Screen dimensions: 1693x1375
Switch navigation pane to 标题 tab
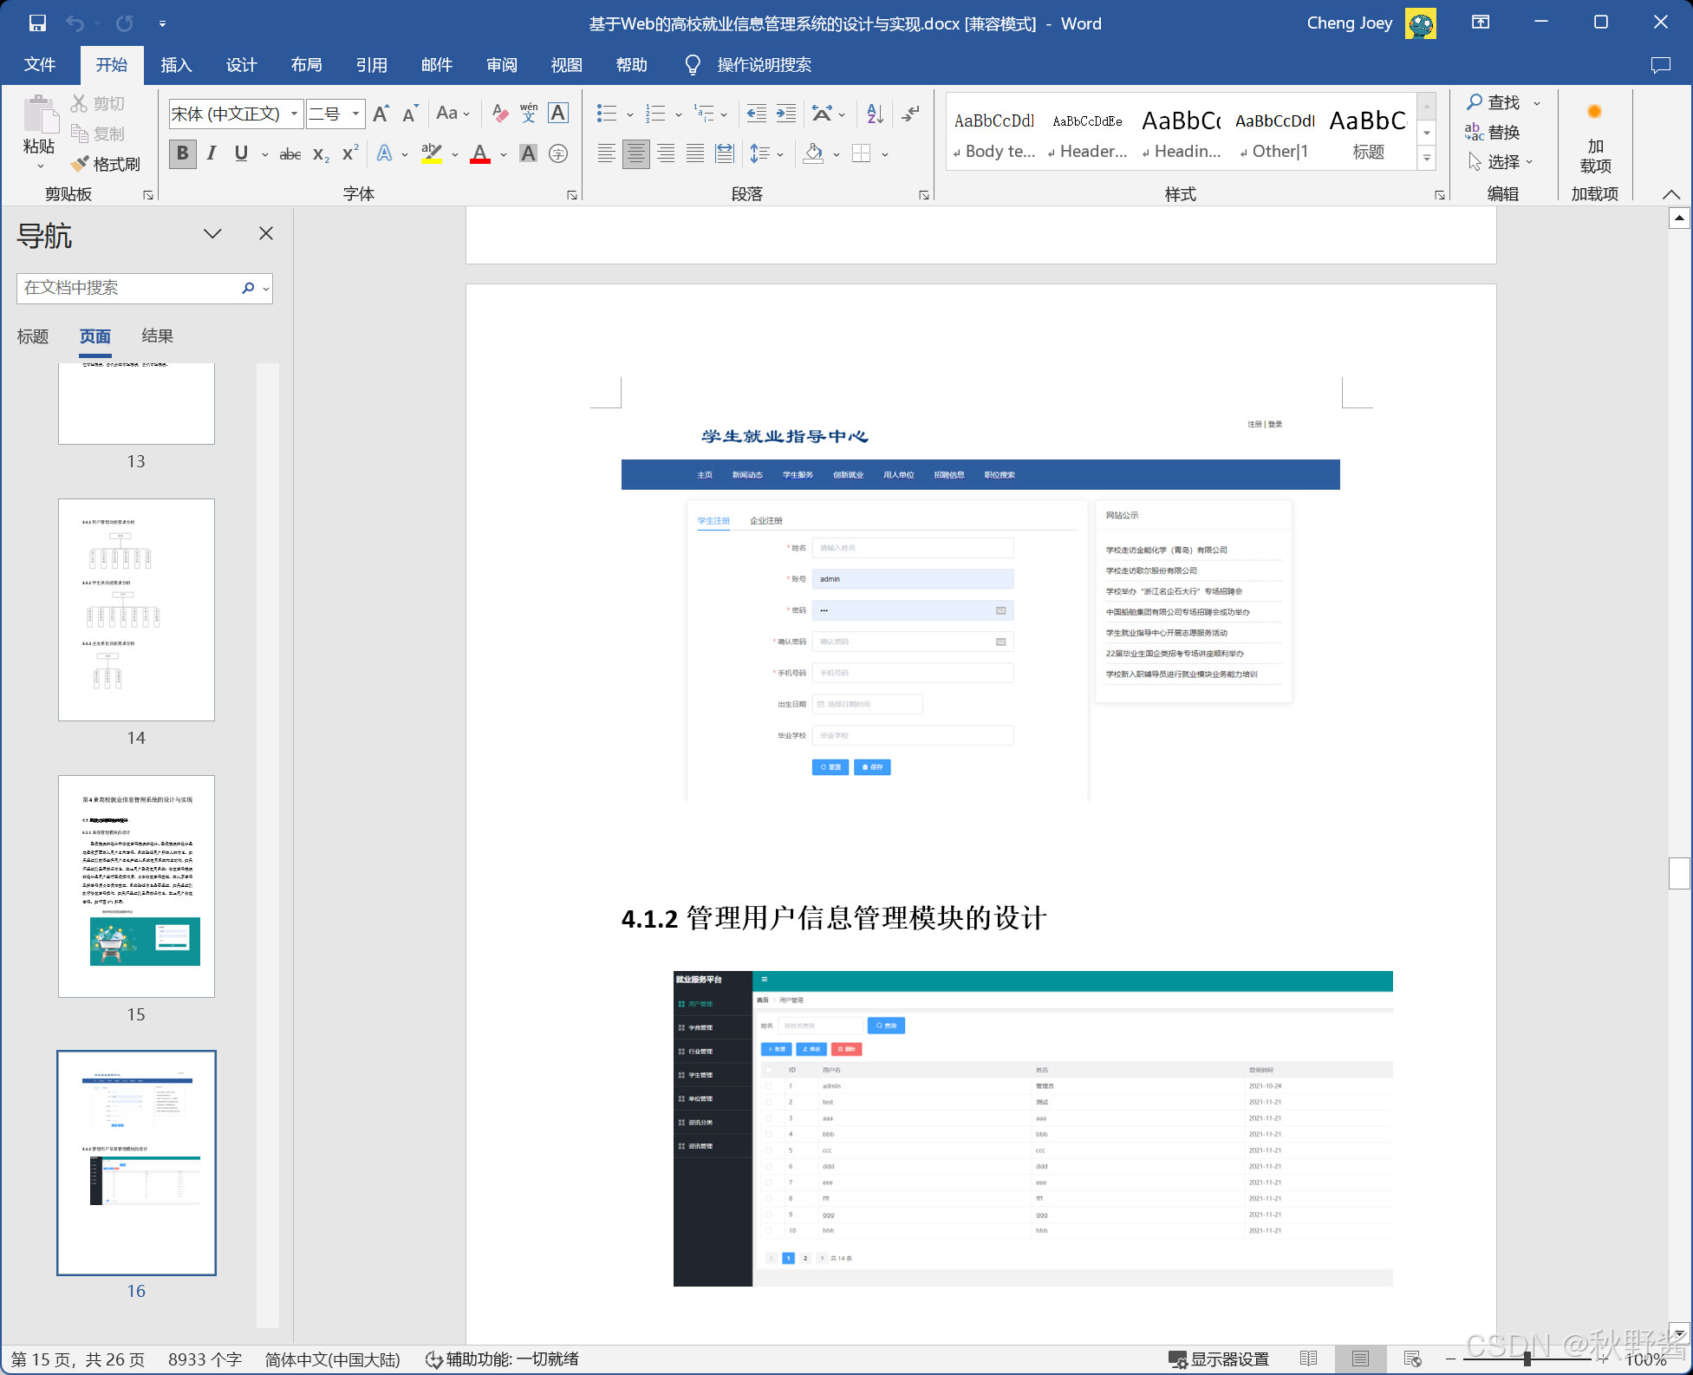click(x=33, y=336)
